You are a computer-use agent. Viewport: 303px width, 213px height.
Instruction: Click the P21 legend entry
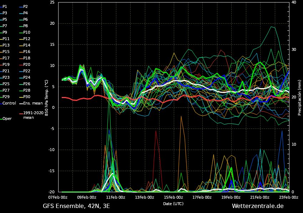5,71
